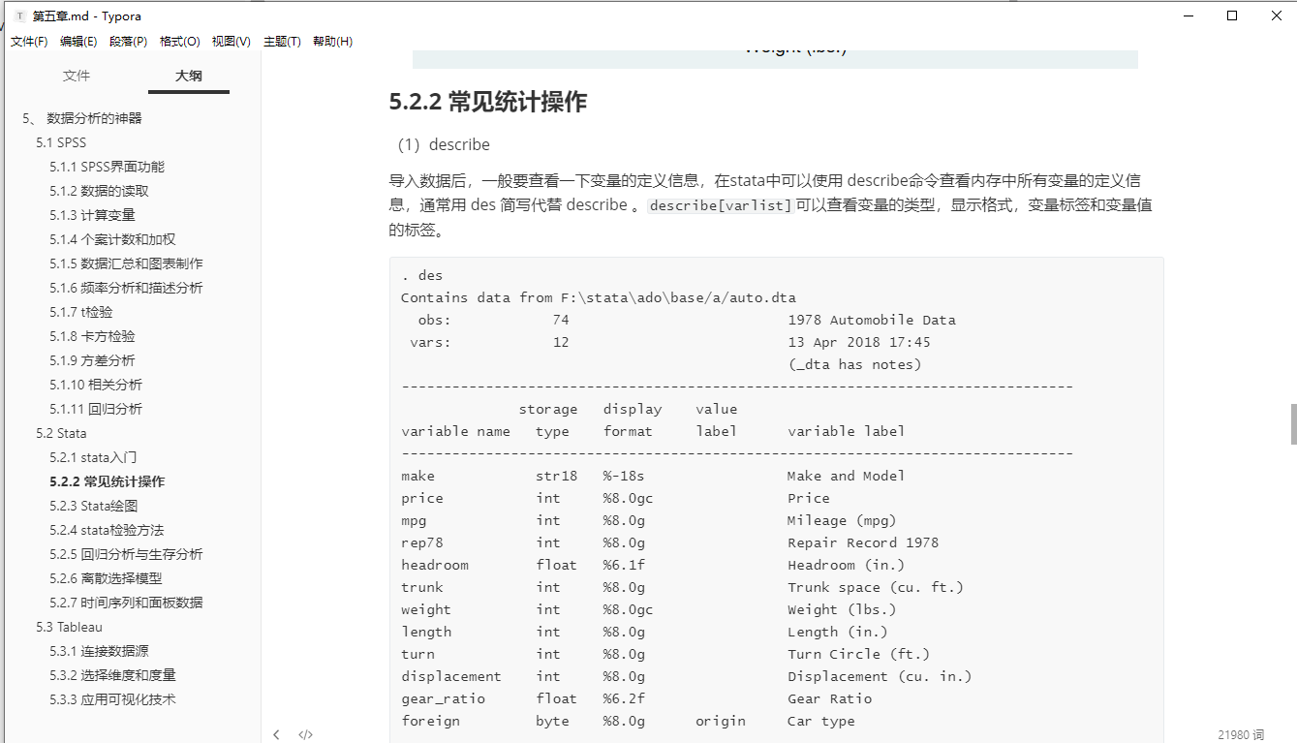Jump to outline heading 5.2 Stata
Viewport: 1297px width, 743px height.
click(61, 433)
